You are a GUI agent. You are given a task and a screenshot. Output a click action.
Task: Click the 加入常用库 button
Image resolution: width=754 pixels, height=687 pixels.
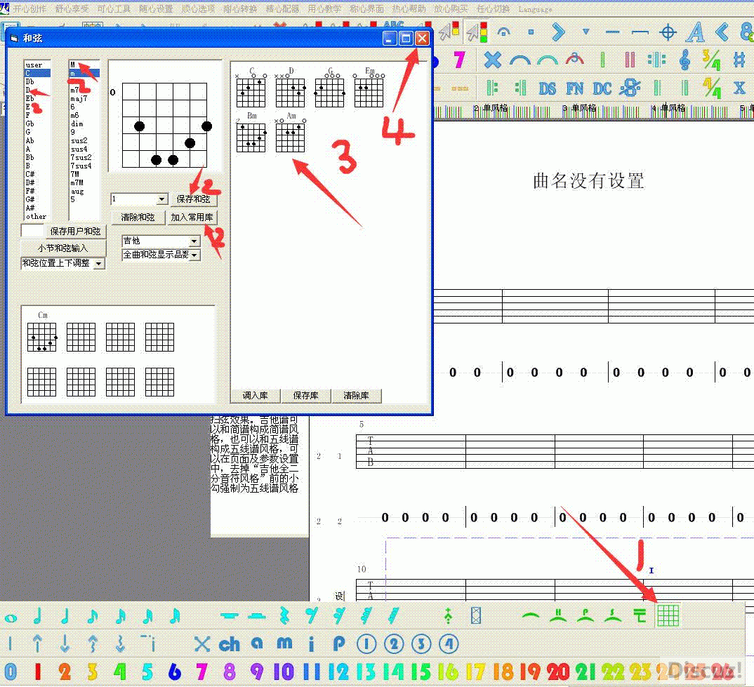tap(192, 218)
